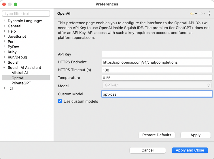
Task: Open the three-dot view menu icon
Action: point(209,14)
